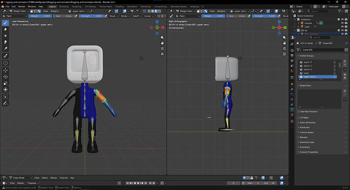The image size is (350, 190).
Task: Toggle lock on upper-arm.L vertex group
Action: 335,77
